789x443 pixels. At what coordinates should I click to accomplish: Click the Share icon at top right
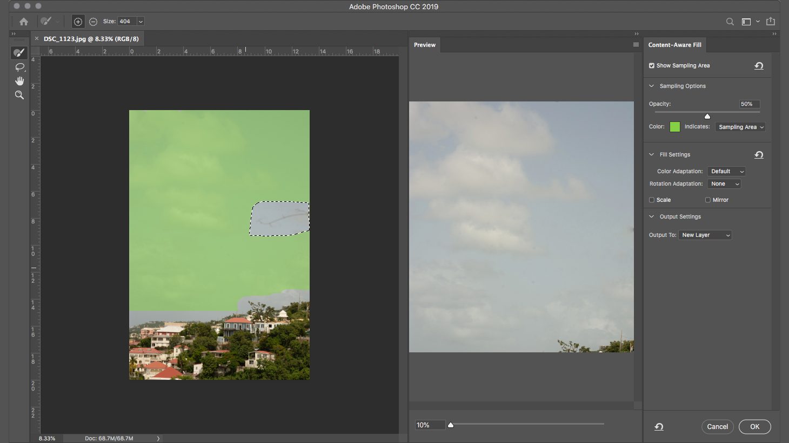(771, 22)
